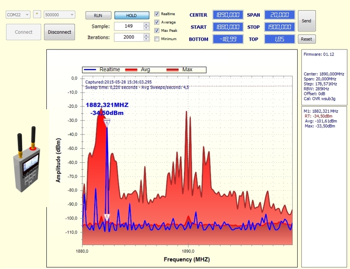Click the lower marker 1 triangle near -100 dBm
Viewport: 350px width, 269px height.
pyautogui.click(x=107, y=217)
